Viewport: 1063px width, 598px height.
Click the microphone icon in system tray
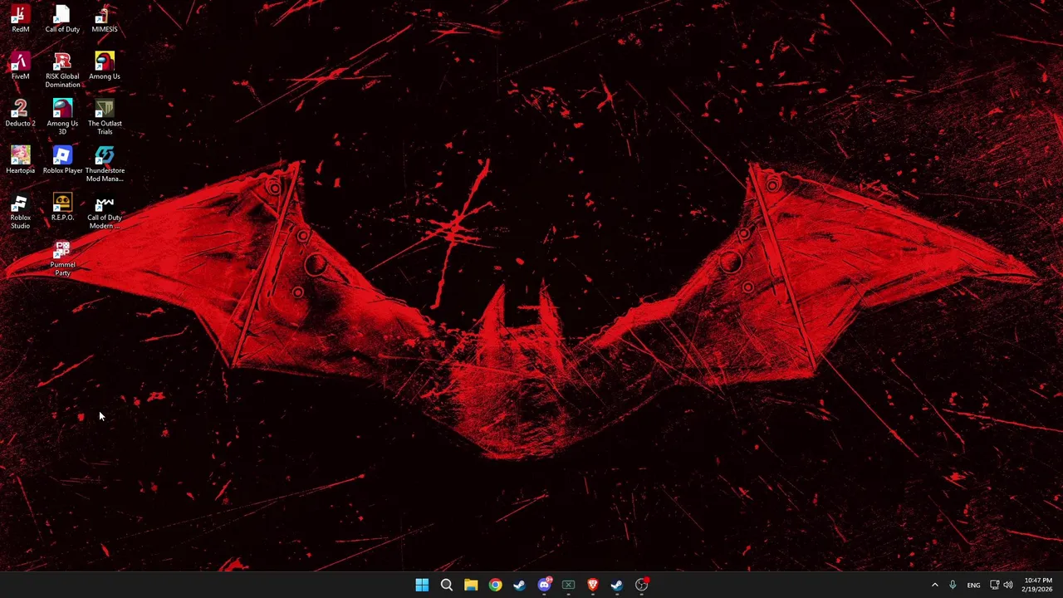953,585
